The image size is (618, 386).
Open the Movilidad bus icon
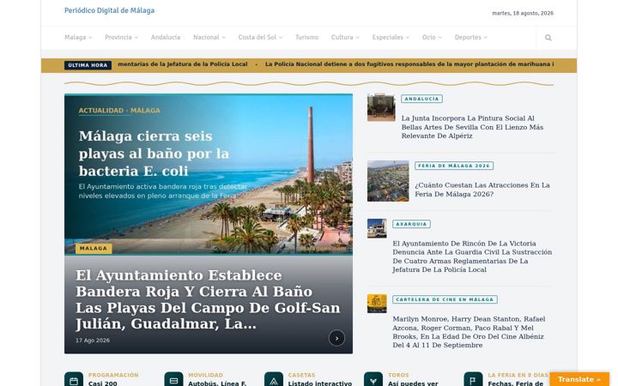click(x=173, y=380)
